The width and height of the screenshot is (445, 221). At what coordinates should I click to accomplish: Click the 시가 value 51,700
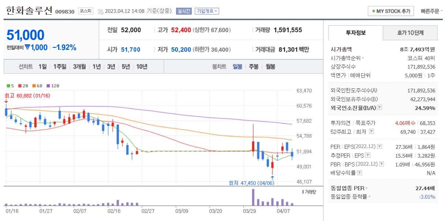(131, 49)
